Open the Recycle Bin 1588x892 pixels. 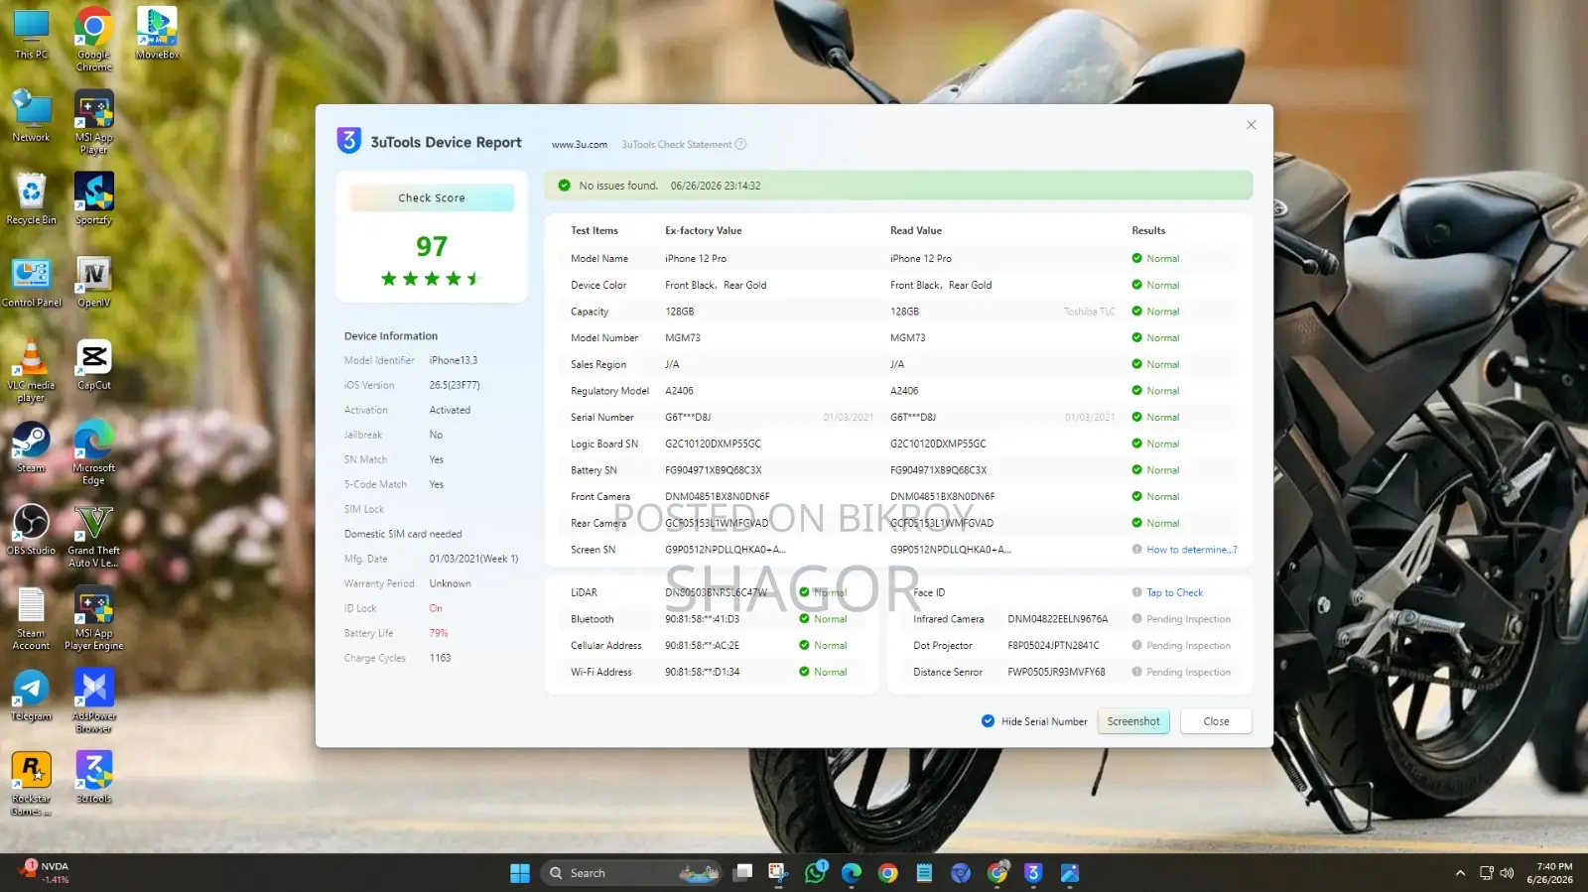[31, 199]
